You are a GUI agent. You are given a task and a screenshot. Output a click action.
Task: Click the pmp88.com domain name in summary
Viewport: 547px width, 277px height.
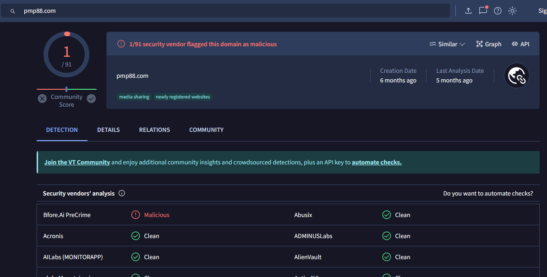(132, 76)
